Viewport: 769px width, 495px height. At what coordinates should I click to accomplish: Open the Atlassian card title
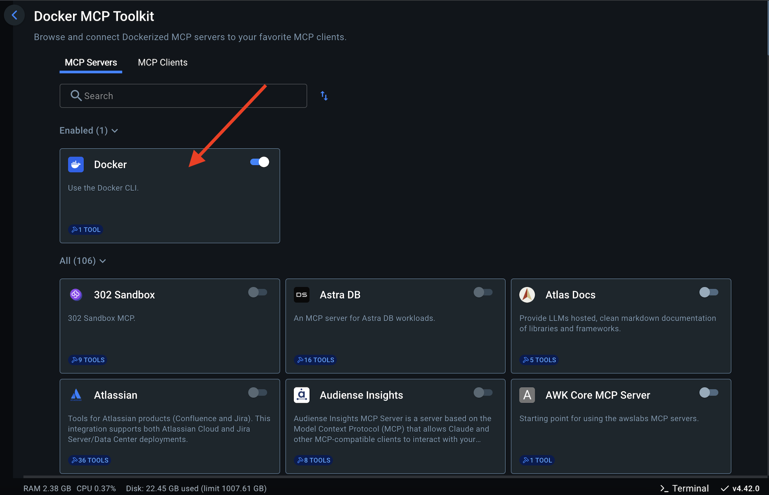tap(115, 395)
